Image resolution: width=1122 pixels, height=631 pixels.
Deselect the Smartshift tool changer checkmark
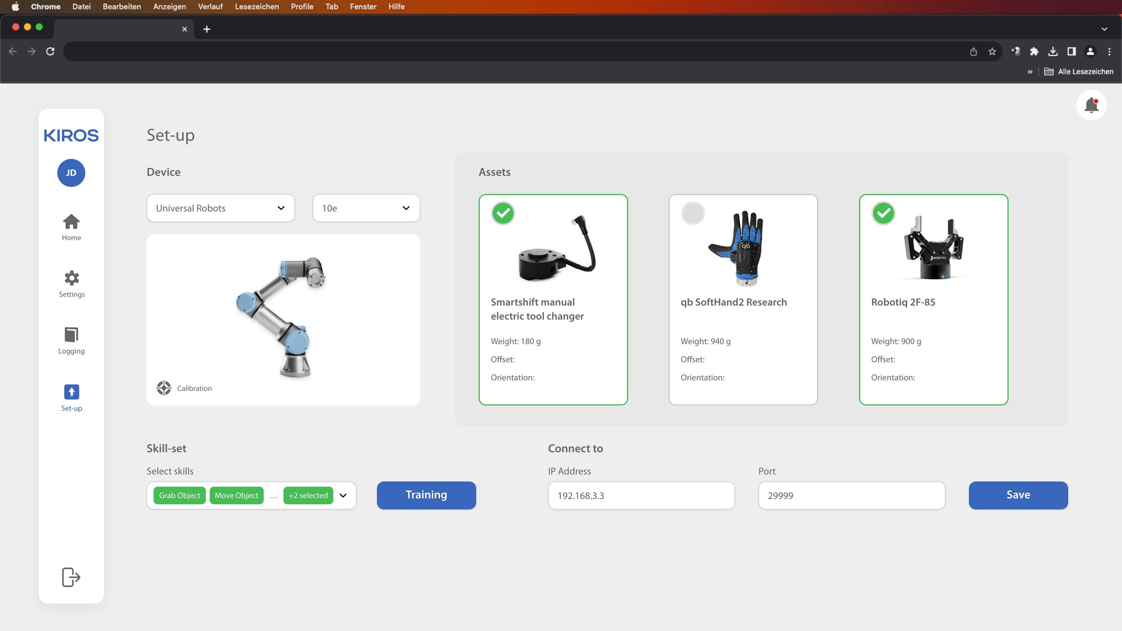click(503, 213)
